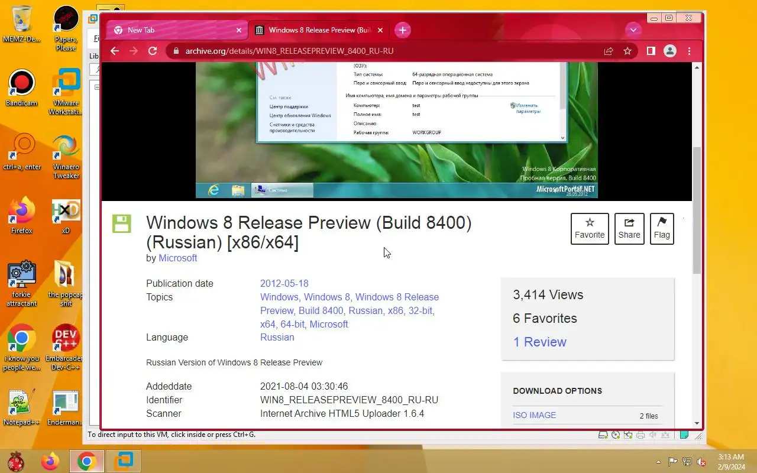The height and width of the screenshot is (473, 757).
Task: Open the Russian language link
Action: click(x=277, y=337)
